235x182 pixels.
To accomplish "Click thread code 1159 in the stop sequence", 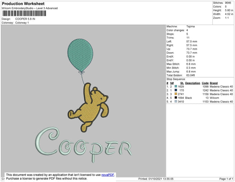I will tap(206, 94).
